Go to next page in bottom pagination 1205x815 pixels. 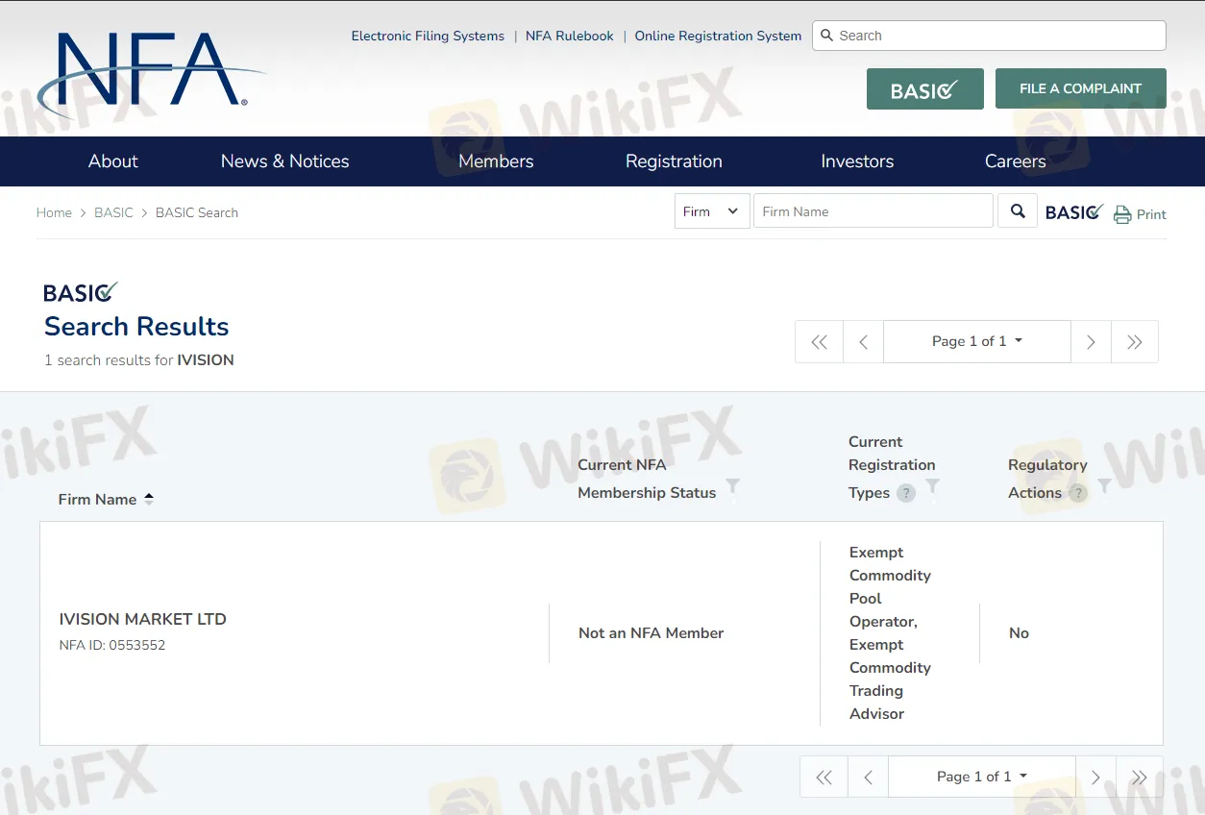click(x=1095, y=777)
